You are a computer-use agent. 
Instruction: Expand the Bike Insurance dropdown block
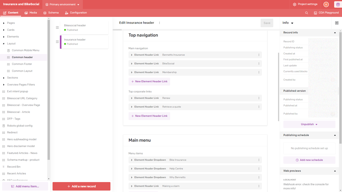click(132, 160)
